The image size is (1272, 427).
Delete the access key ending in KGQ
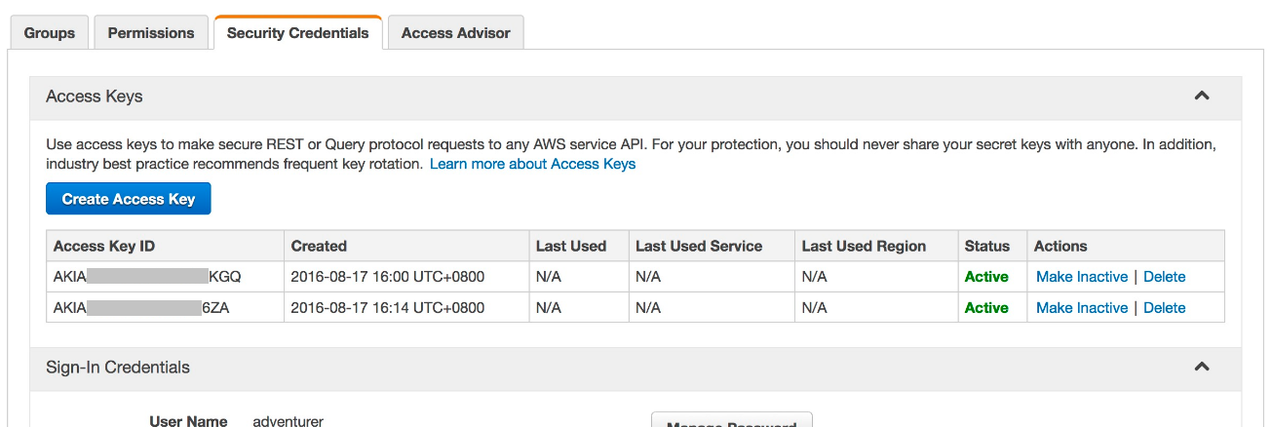1164,277
